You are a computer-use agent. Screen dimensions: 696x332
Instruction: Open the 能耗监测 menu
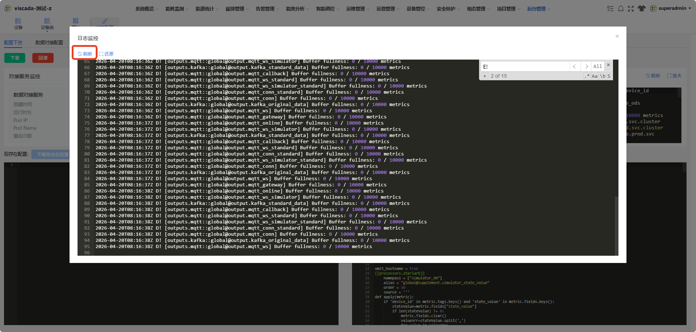[x=177, y=9]
